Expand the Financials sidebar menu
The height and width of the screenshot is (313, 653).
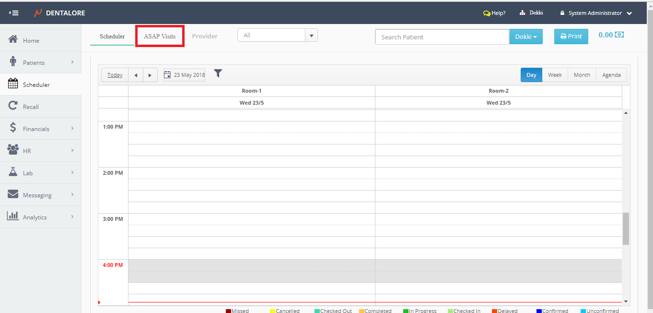point(40,129)
